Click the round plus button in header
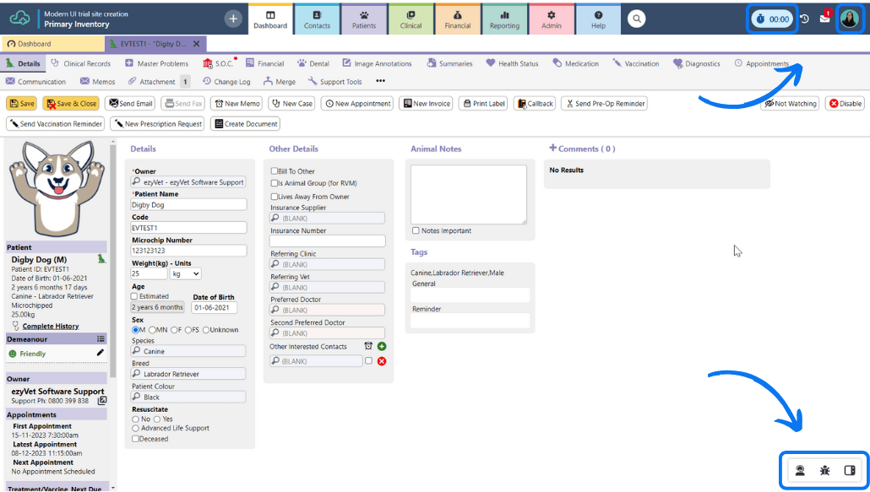 233,19
